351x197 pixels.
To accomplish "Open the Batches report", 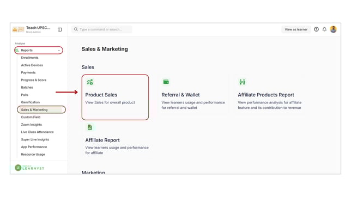I will [27, 88].
